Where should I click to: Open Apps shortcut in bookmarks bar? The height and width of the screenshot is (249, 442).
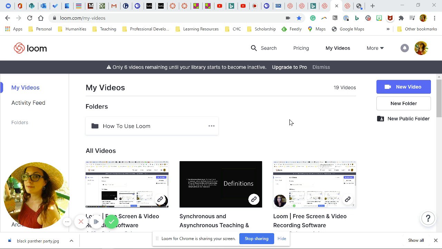[14, 29]
